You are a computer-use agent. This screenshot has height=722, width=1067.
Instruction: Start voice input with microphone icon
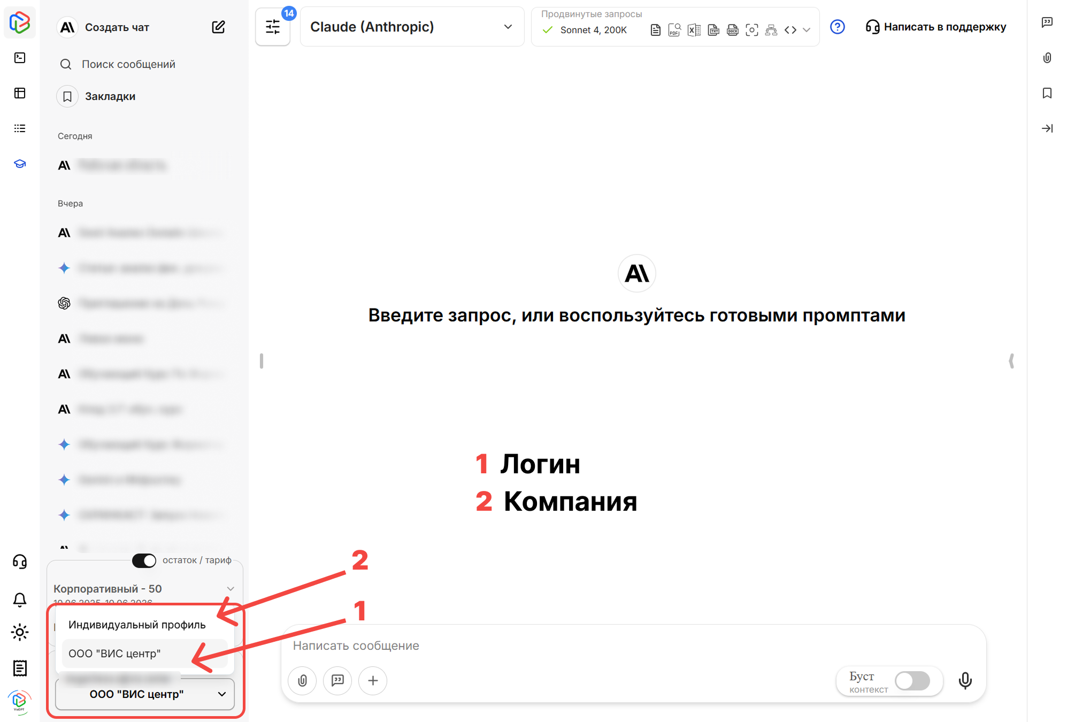(965, 680)
